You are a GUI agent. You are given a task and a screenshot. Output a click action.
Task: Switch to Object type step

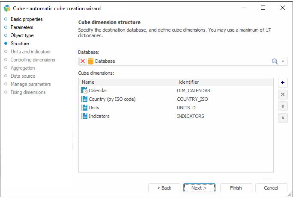click(22, 35)
